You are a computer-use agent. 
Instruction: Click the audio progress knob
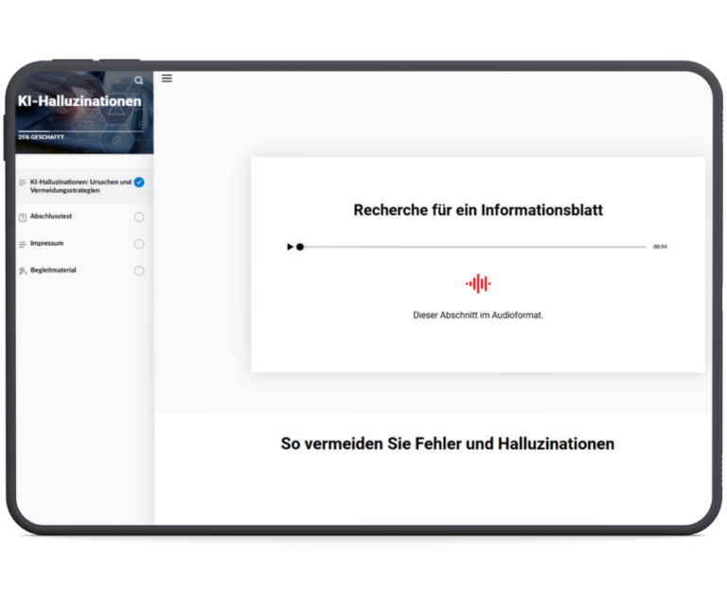tap(300, 247)
